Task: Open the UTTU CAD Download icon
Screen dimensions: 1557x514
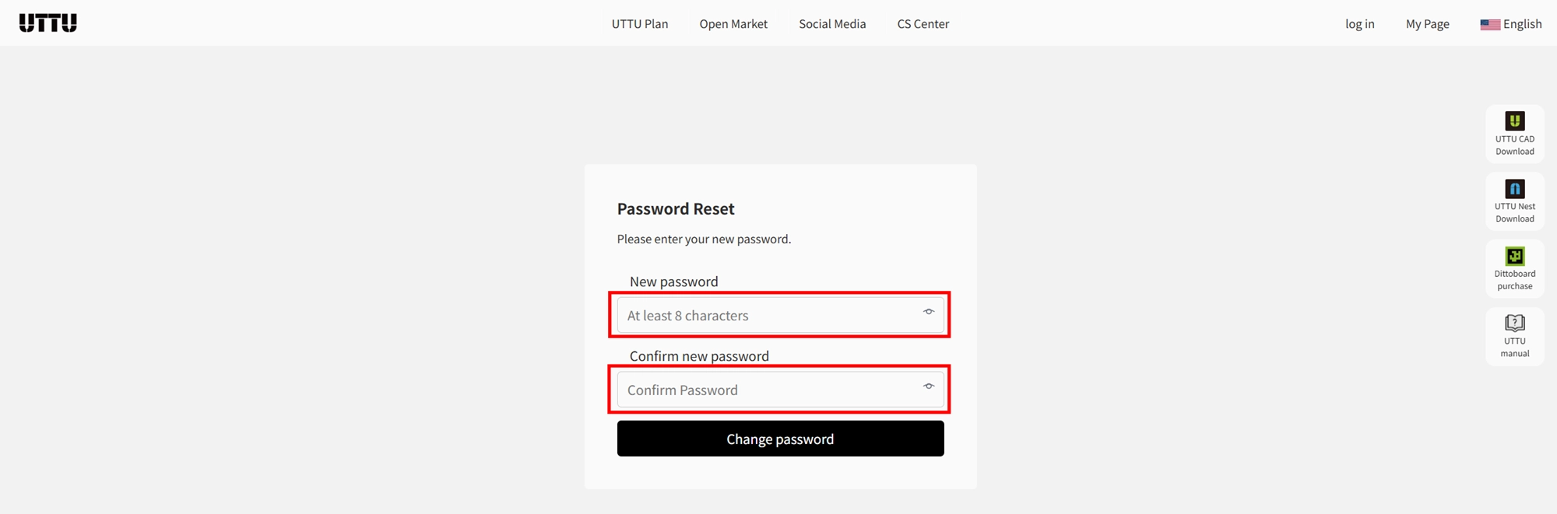Action: click(1515, 121)
